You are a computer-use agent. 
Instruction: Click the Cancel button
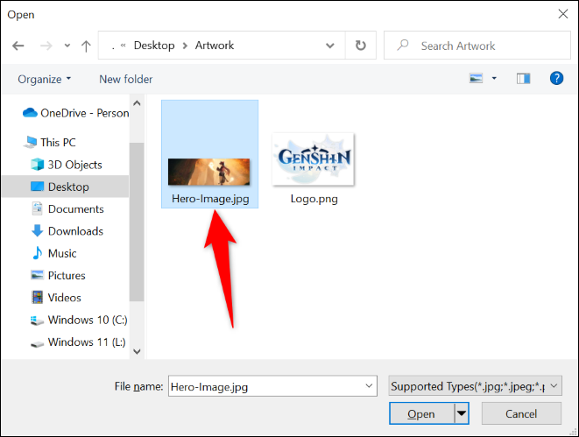click(x=521, y=413)
